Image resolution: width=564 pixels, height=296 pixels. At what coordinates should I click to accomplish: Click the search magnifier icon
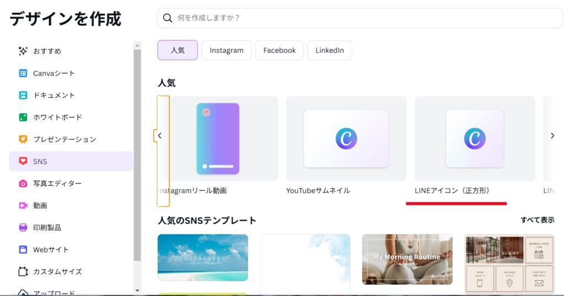(167, 18)
